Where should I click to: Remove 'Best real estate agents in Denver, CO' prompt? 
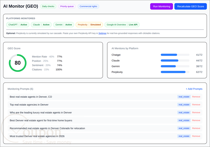tap(196, 97)
